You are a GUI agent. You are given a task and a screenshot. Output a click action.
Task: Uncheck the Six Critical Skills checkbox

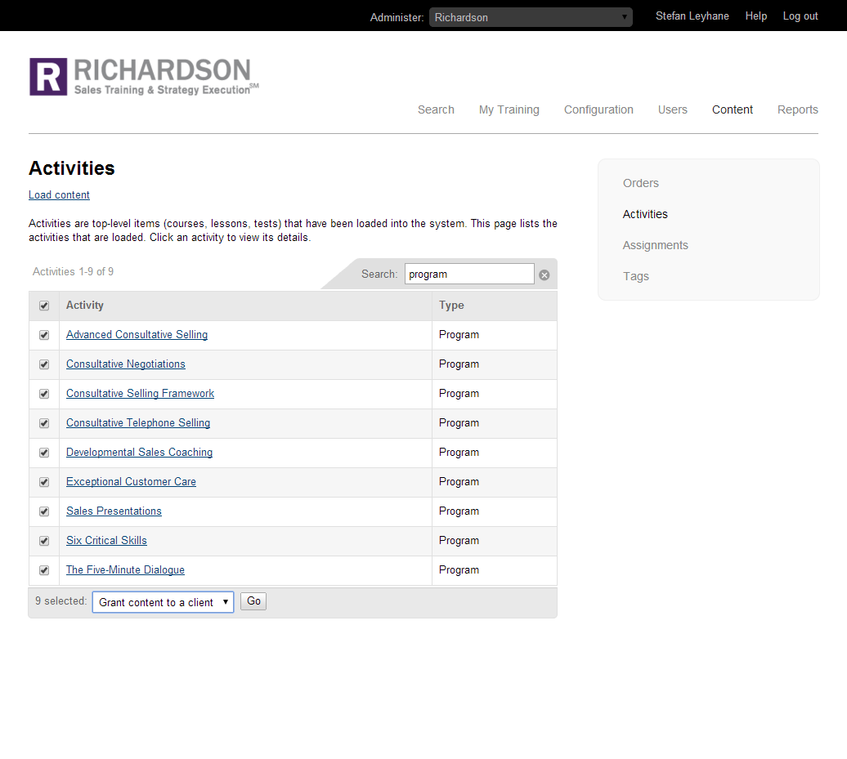click(44, 541)
